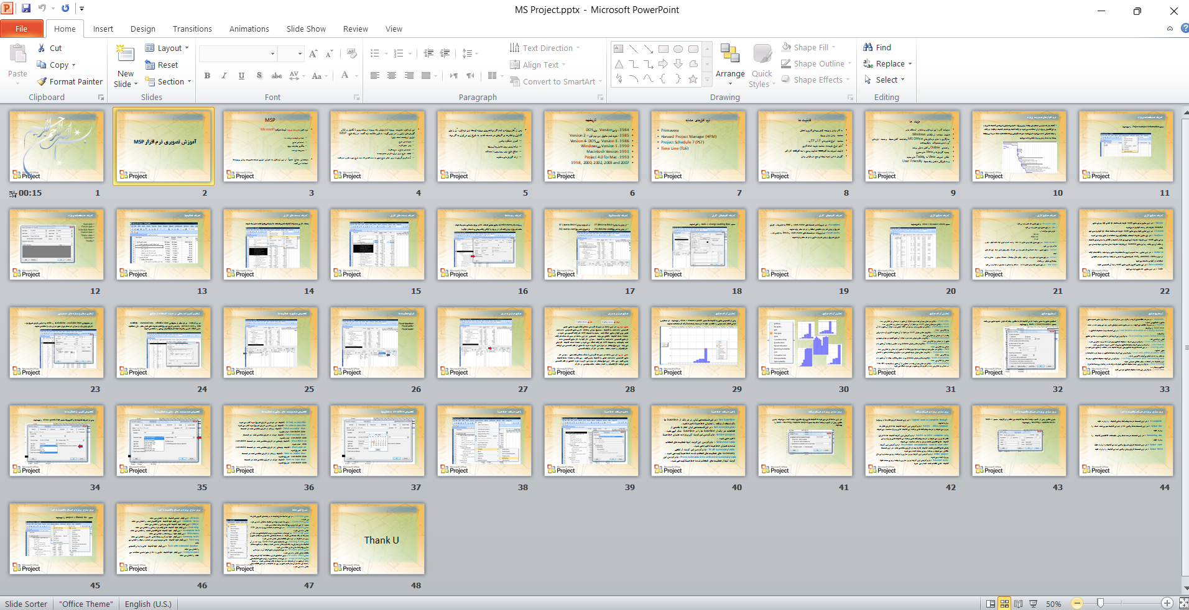This screenshot has height=610, width=1189.
Task: Increase list indent level
Action: pos(445,53)
